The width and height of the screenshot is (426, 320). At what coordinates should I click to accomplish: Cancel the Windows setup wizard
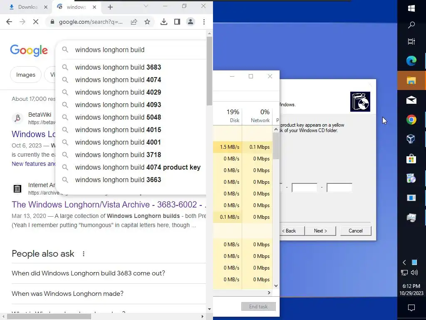(356, 231)
